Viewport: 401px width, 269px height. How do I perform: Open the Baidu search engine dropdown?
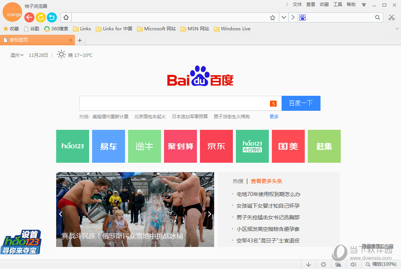click(x=303, y=17)
